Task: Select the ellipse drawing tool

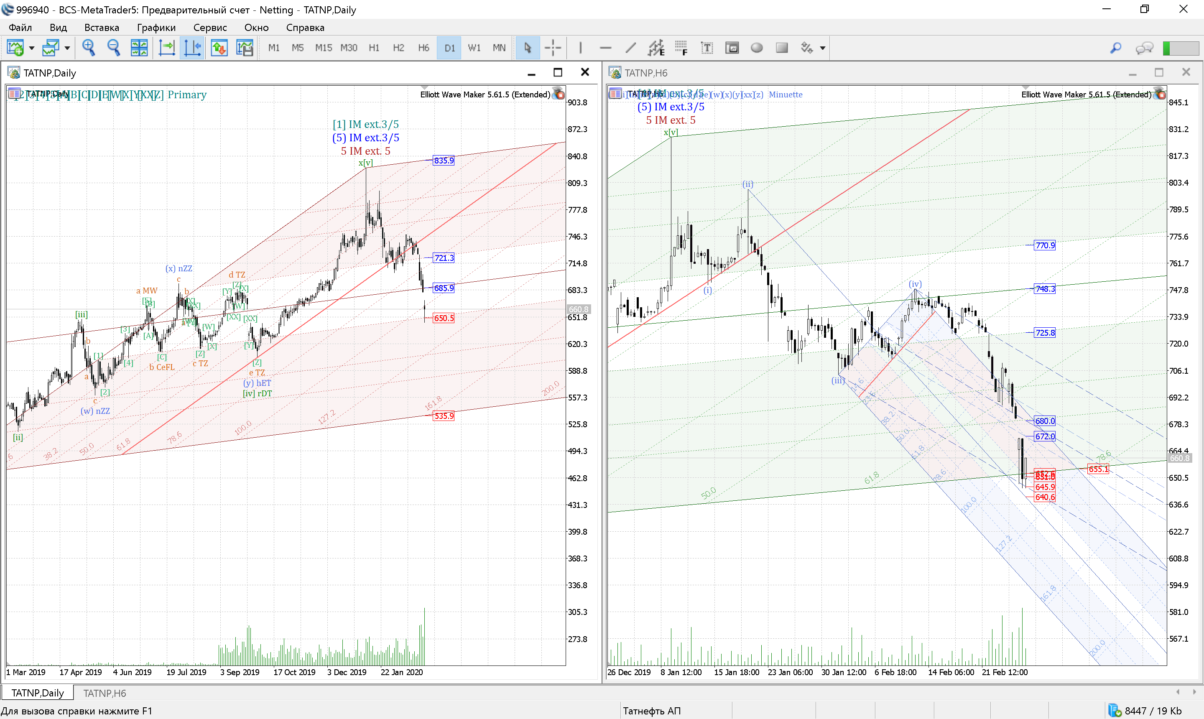Action: [757, 48]
